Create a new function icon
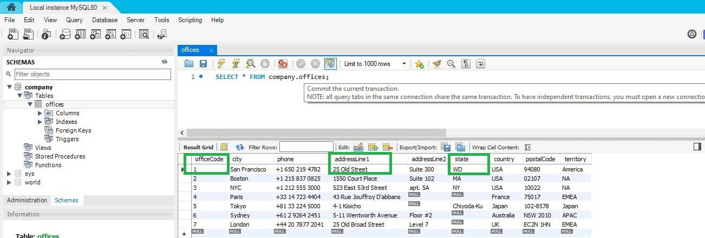 [x=126, y=34]
